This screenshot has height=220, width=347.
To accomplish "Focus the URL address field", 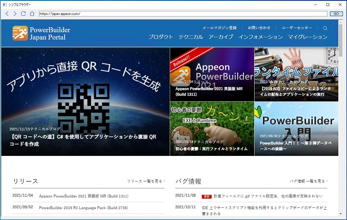I will coord(183,14).
